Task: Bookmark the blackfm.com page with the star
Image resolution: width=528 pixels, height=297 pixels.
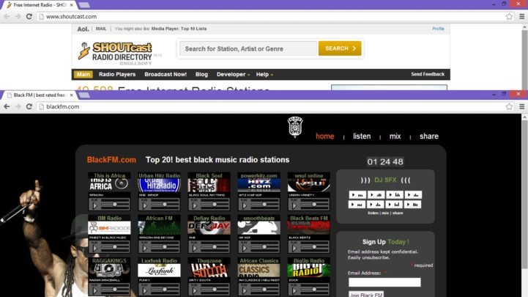Action: [x=509, y=106]
